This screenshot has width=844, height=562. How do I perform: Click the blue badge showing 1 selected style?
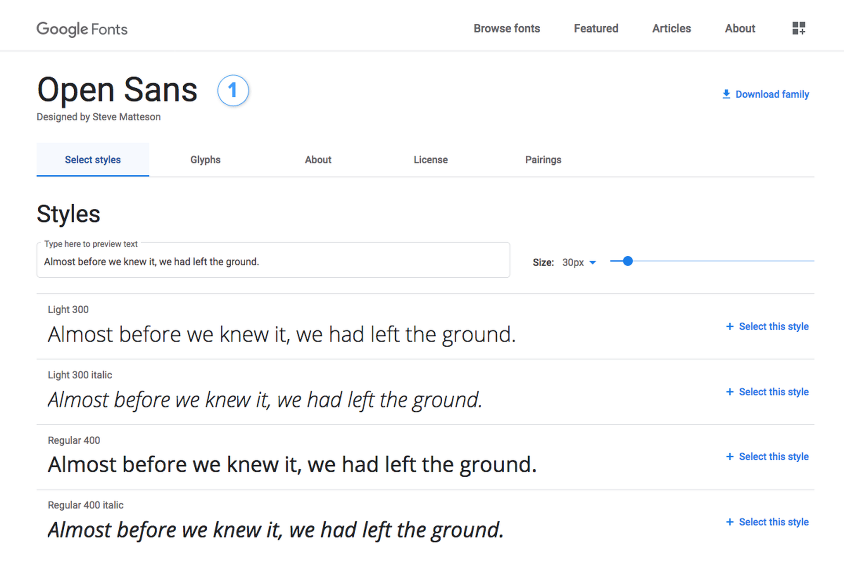233,91
